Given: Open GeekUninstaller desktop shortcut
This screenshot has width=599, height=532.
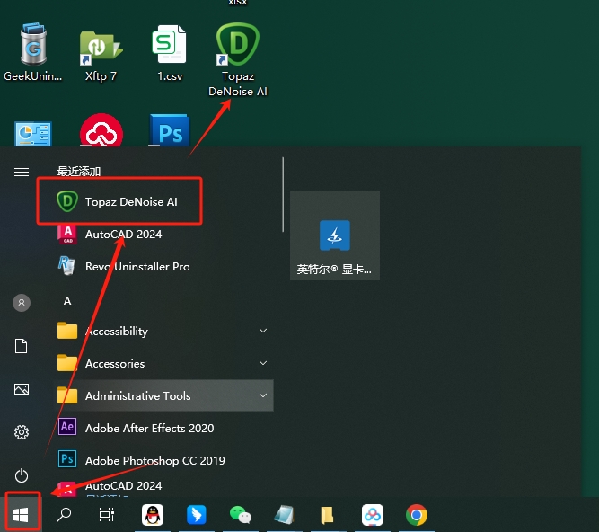Looking at the screenshot, I should click(33, 51).
